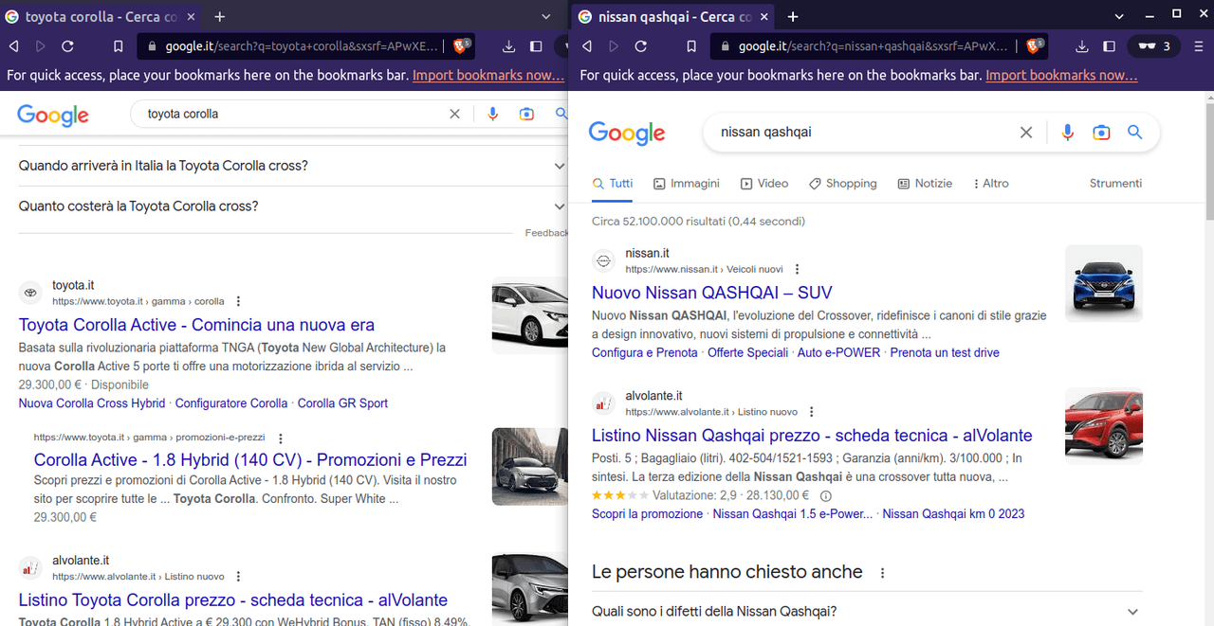Viewport: 1214px width, 626px height.
Task: Open tab search dropdown in toyota window
Action: pyautogui.click(x=546, y=17)
